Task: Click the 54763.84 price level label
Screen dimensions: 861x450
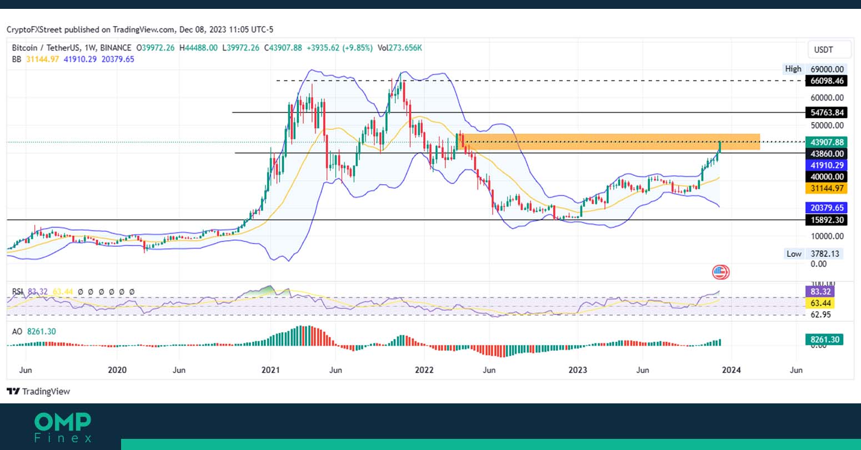Action: point(827,113)
